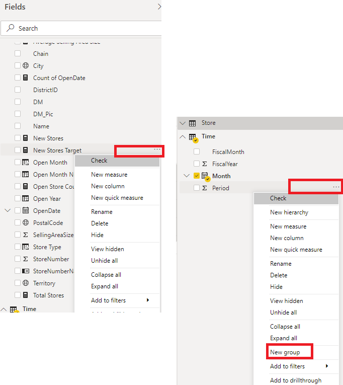This screenshot has width=343, height=385.
Task: Collapse the Time table in left pane
Action: (x=4, y=310)
